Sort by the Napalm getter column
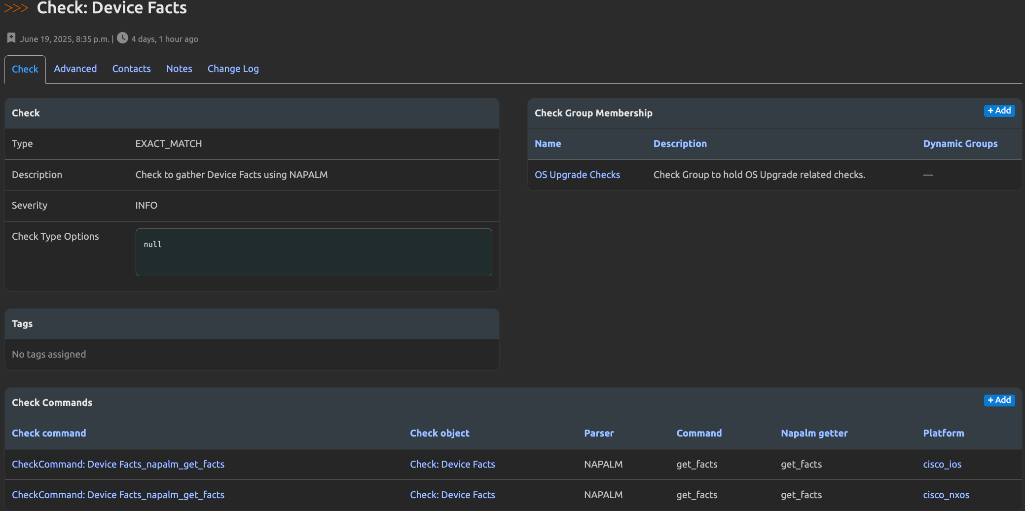Screen dimensions: 1025x511 pos(814,434)
